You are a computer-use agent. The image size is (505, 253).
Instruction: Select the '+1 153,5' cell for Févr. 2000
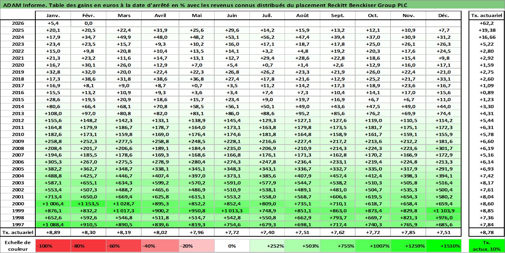(x=88, y=204)
